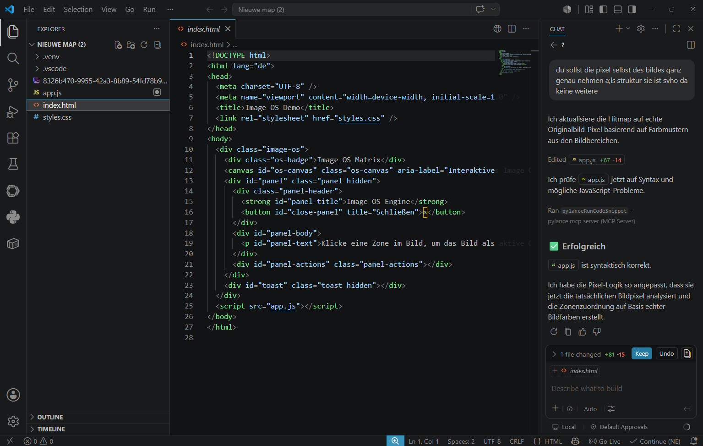Expand the .vscode folder
The image size is (703, 446).
pyautogui.click(x=37, y=68)
